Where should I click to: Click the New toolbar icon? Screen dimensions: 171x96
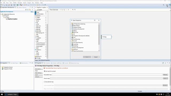[x=1, y=5]
